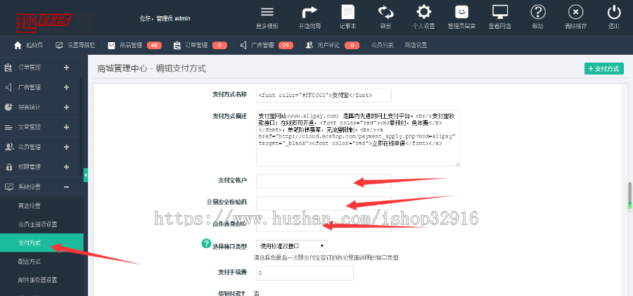Click 清除缓存 clear cache icon

pos(575,13)
